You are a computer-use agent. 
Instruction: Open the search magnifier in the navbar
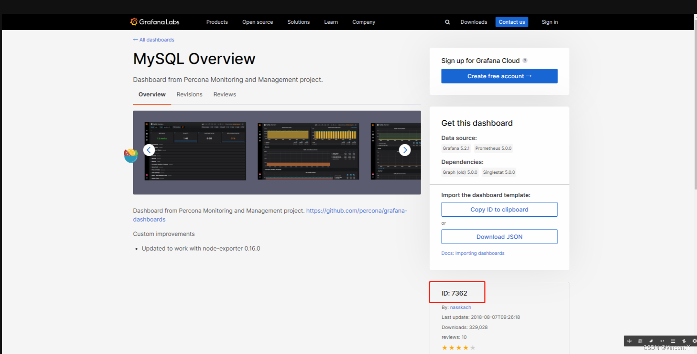447,22
